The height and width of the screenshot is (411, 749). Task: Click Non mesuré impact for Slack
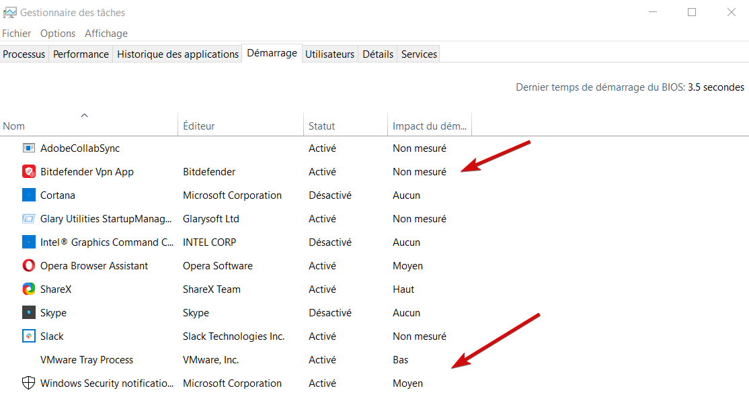(420, 336)
